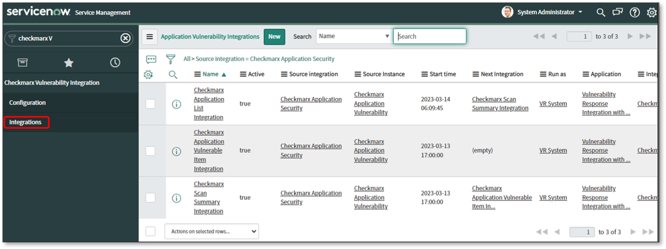Open the global search magnifier icon
The image size is (666, 249).
[x=601, y=12]
